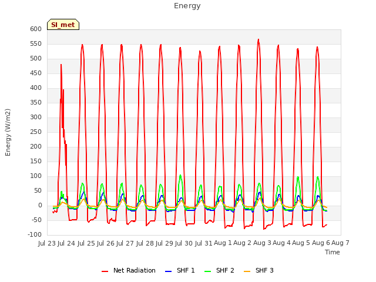The image size is (376, 282).
Task: Click the tallest green SHF 2 peak on Jul 30
Action: click(180, 176)
